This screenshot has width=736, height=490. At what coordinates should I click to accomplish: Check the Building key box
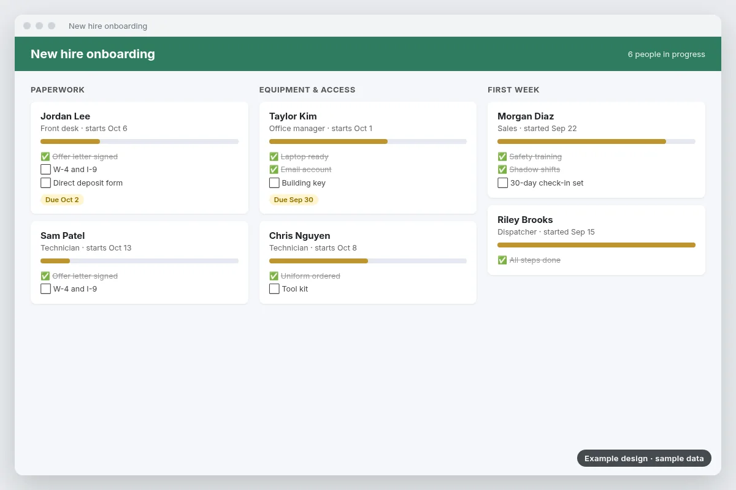point(274,183)
